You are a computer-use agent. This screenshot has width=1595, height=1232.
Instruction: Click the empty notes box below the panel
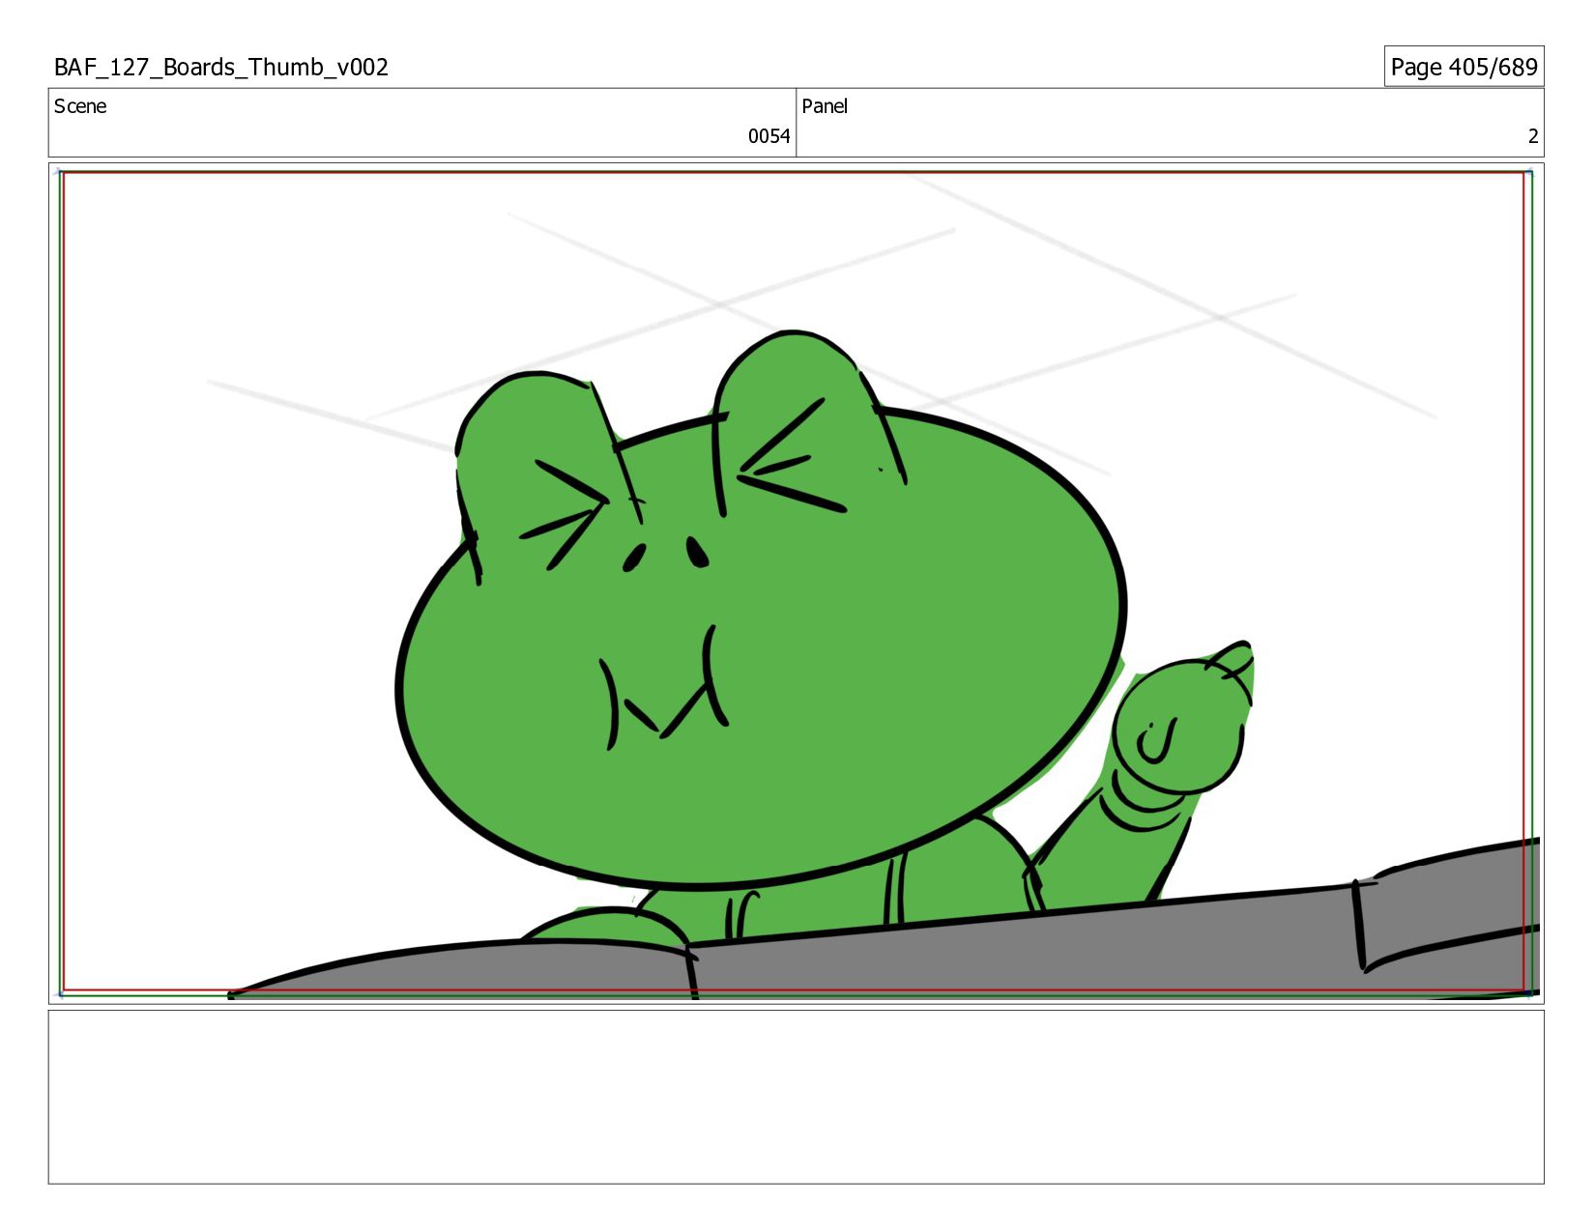pyautogui.click(x=796, y=1097)
